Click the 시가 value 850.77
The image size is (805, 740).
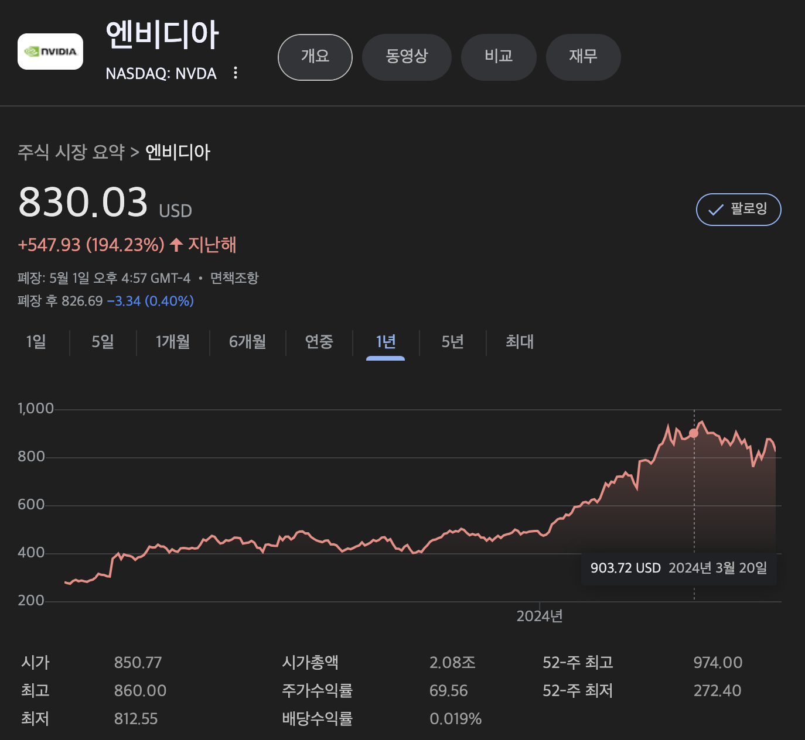pos(138,663)
